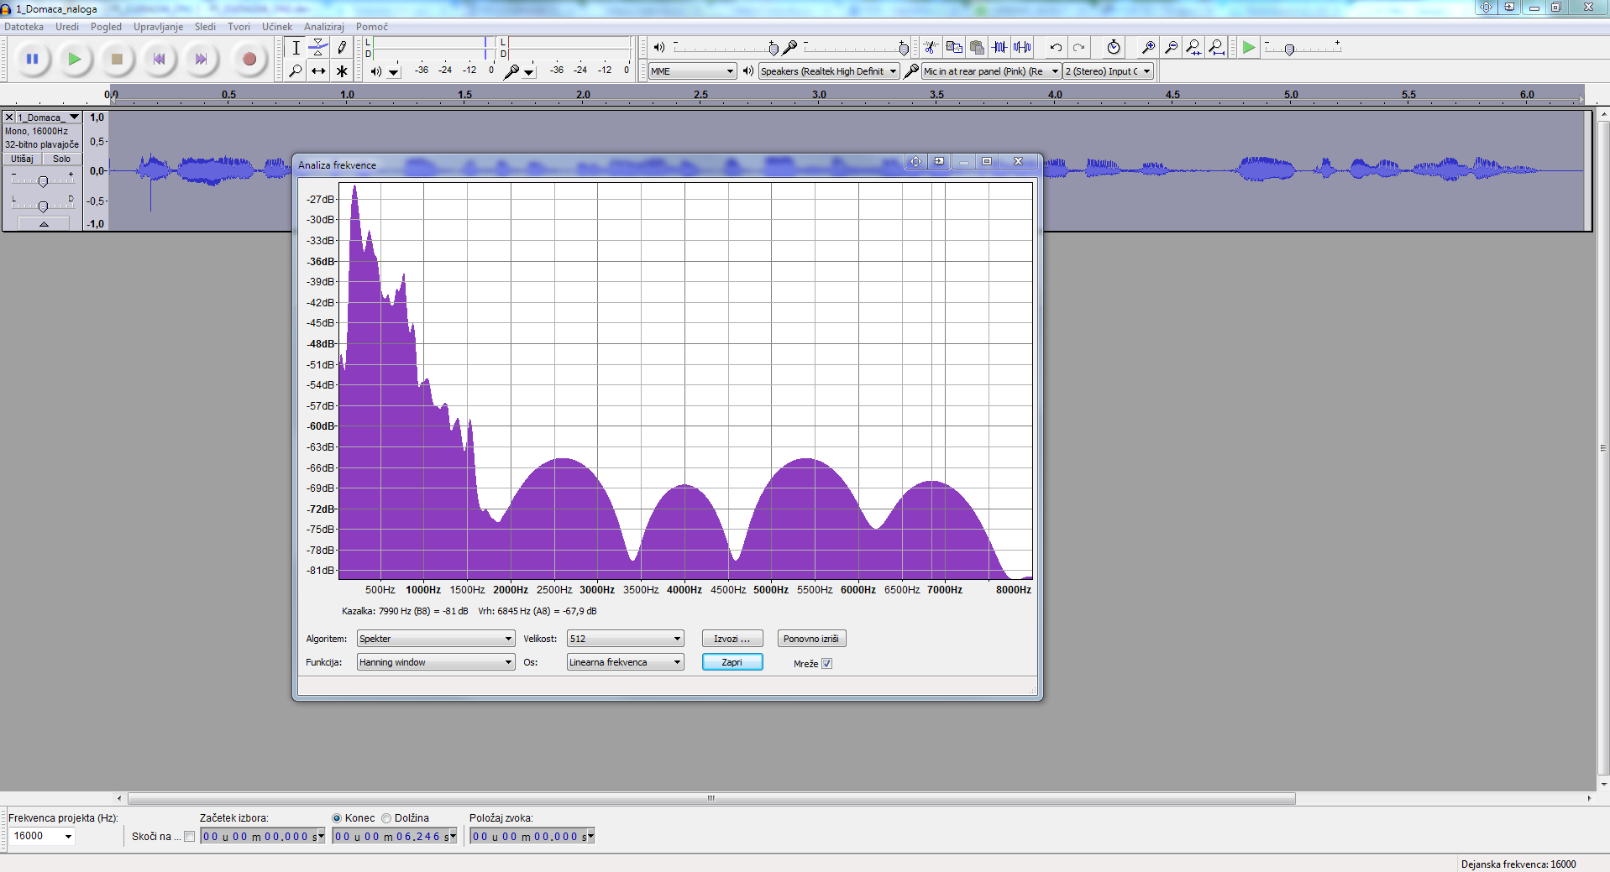This screenshot has height=872, width=1610.
Task: Click the track gain slider knob
Action: [x=43, y=181]
